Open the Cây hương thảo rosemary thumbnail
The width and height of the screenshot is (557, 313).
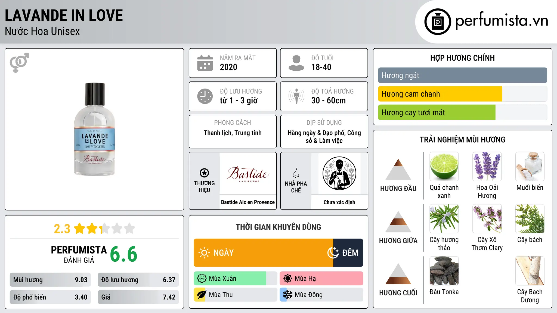(444, 219)
